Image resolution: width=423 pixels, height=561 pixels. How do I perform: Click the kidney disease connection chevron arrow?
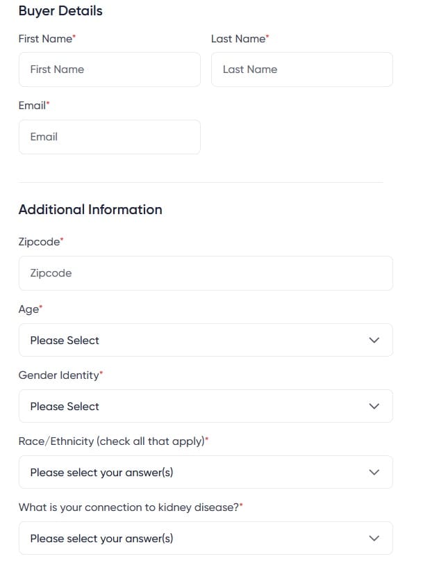click(x=374, y=539)
